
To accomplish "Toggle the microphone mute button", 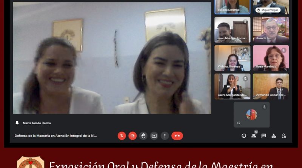I will click(x=122, y=136).
